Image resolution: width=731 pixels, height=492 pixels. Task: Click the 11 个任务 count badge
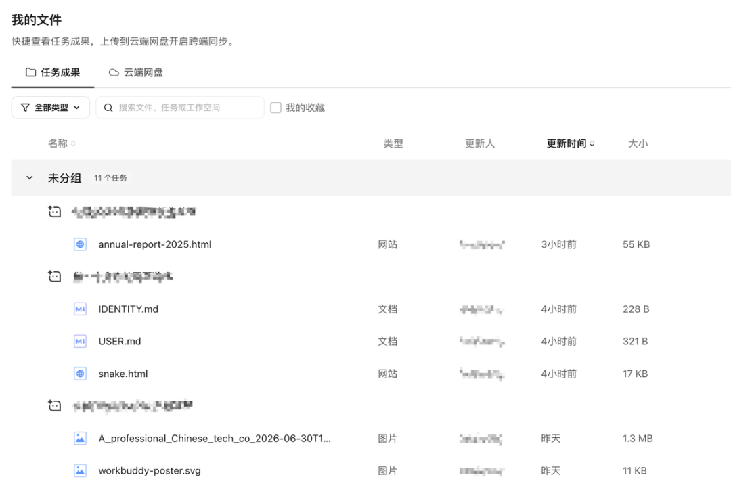pos(110,178)
